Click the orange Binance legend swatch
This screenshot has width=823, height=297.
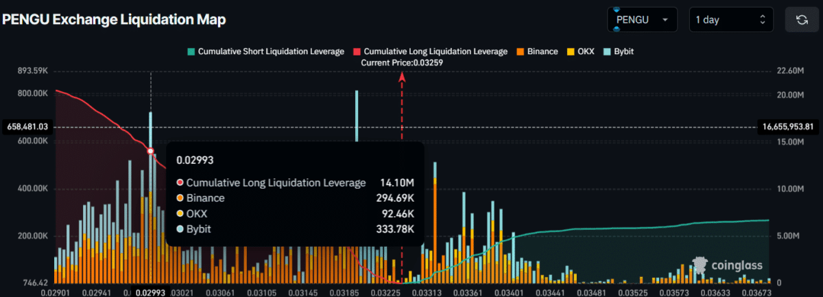520,51
